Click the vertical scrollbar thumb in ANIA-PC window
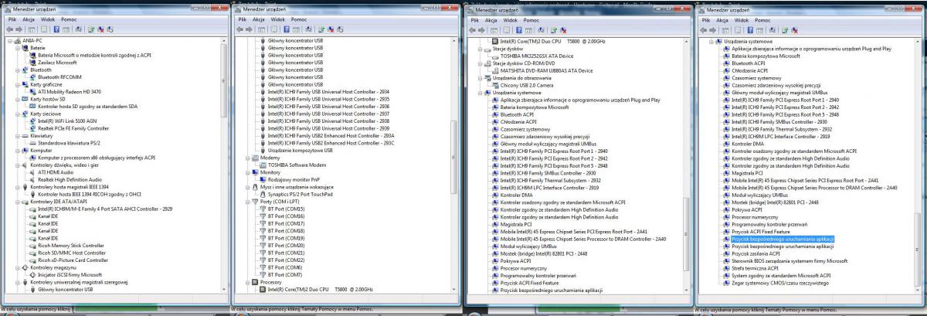The height and width of the screenshot is (316, 927). click(223, 80)
